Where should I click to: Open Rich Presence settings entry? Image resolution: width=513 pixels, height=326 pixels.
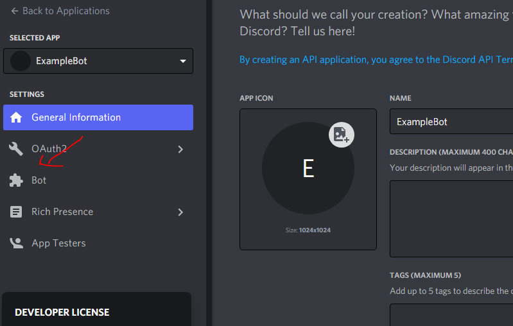pos(98,212)
